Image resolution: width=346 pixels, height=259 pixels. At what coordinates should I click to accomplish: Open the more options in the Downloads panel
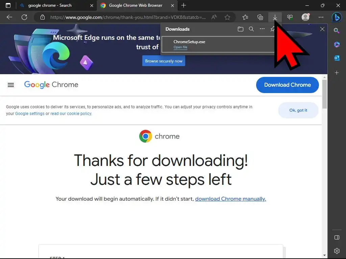262,29
